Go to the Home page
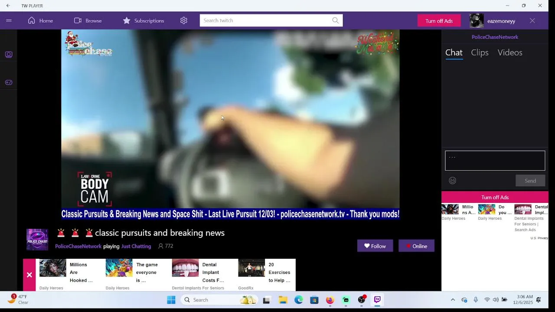 click(x=40, y=20)
